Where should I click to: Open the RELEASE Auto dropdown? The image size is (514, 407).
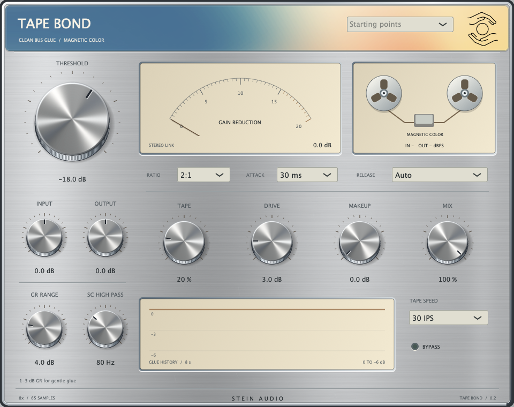point(440,175)
